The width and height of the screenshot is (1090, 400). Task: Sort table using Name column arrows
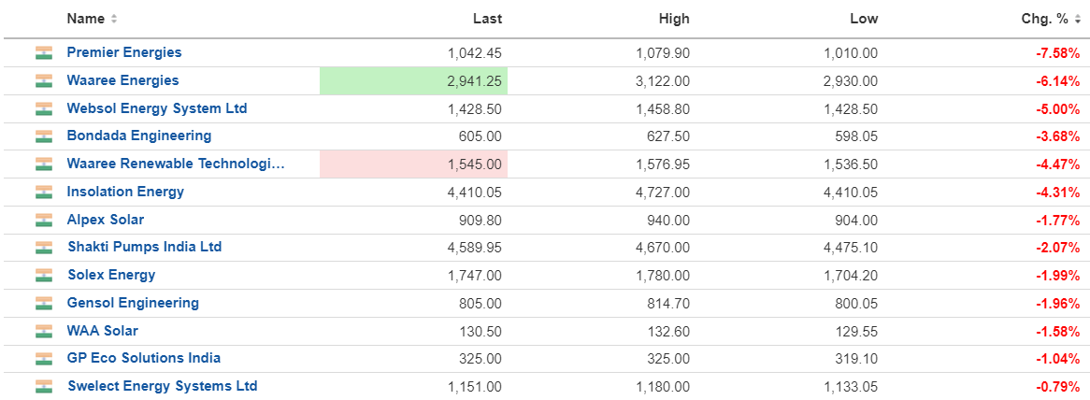pos(114,20)
